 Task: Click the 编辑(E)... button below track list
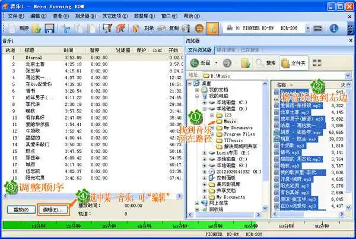[53, 210]
